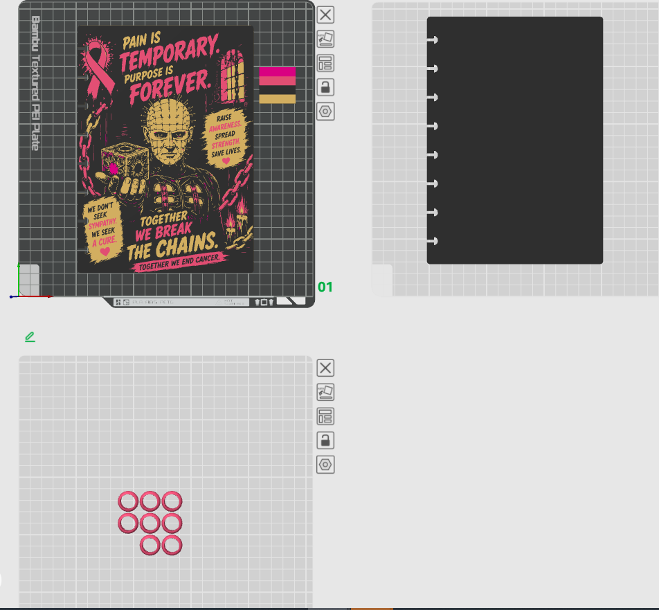Image resolution: width=659 pixels, height=610 pixels.
Task: Select the black color strip object
Action: 278,90
